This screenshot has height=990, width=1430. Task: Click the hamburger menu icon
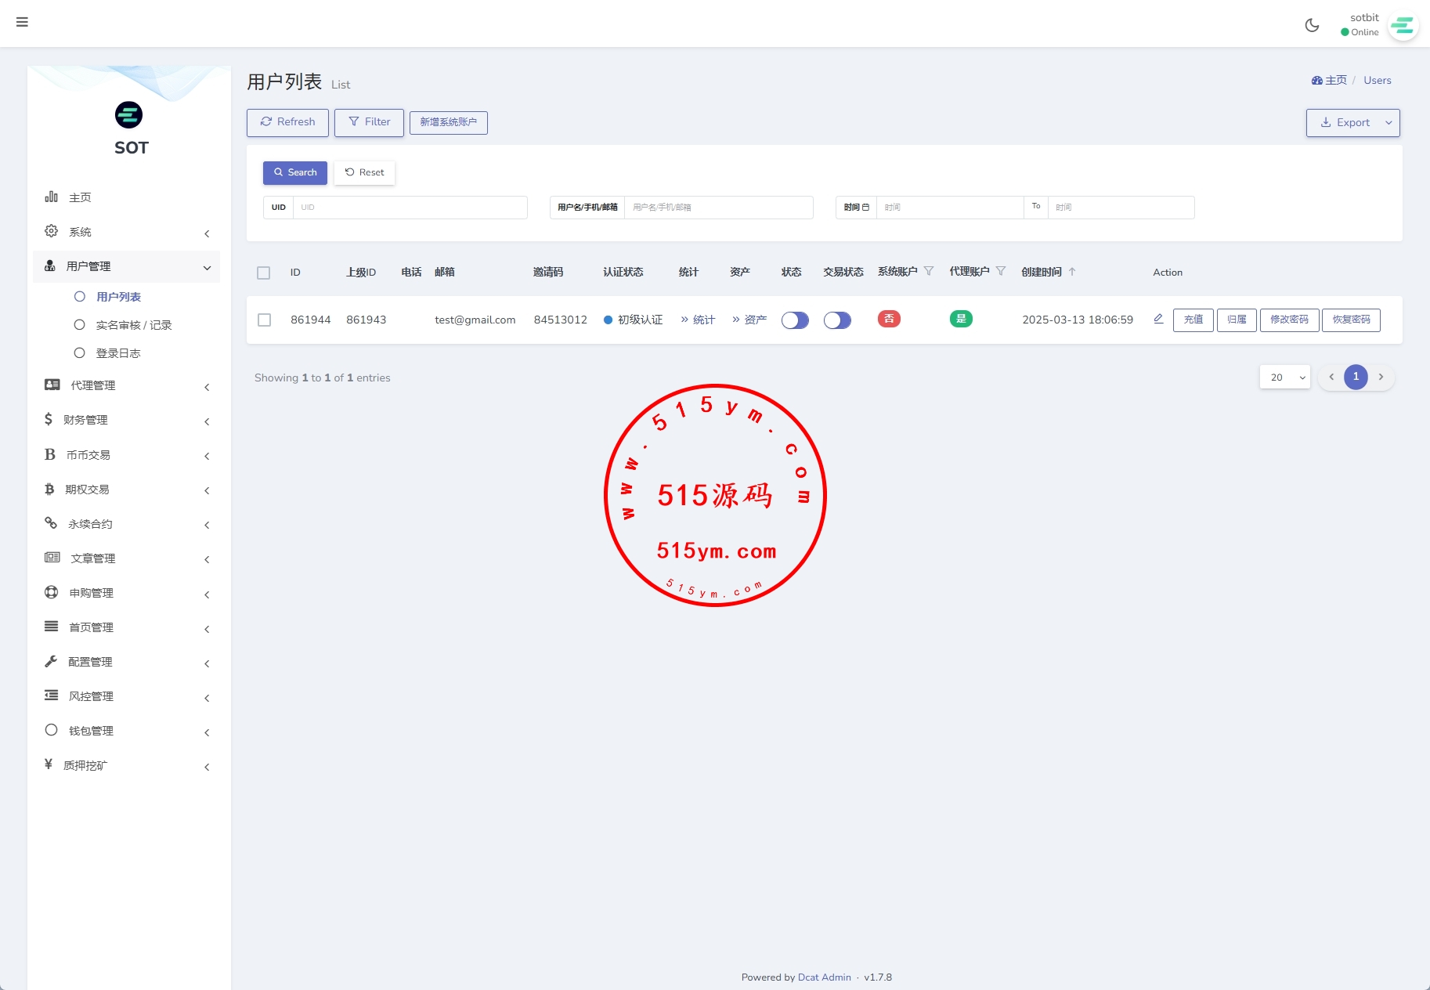22,22
